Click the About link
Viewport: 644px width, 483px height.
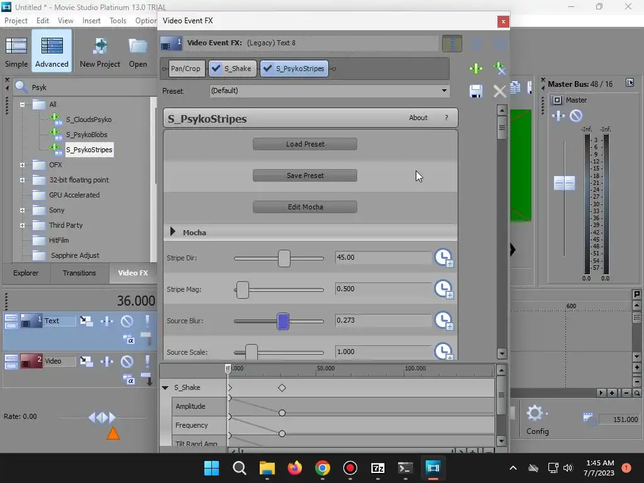(x=418, y=118)
